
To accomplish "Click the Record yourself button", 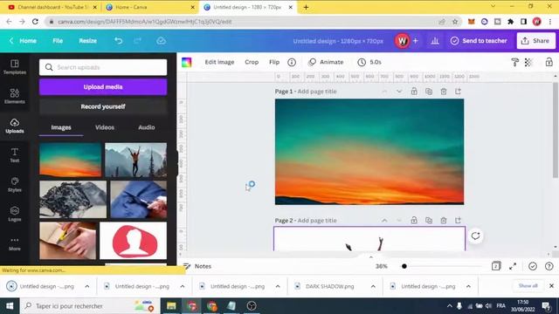I will (103, 106).
